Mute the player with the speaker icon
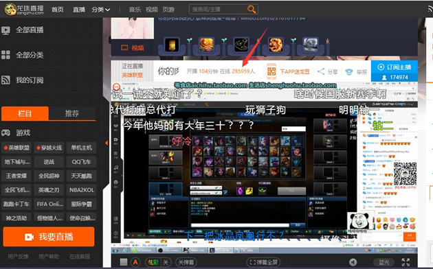The image size is (433, 269). [x=353, y=262]
